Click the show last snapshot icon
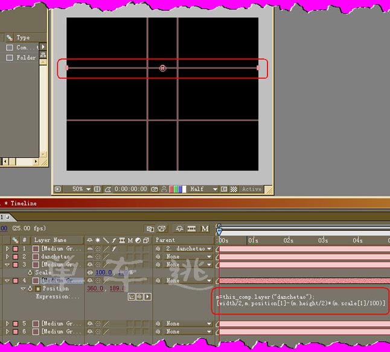Viewport: 390px width, 352px height. tap(164, 189)
